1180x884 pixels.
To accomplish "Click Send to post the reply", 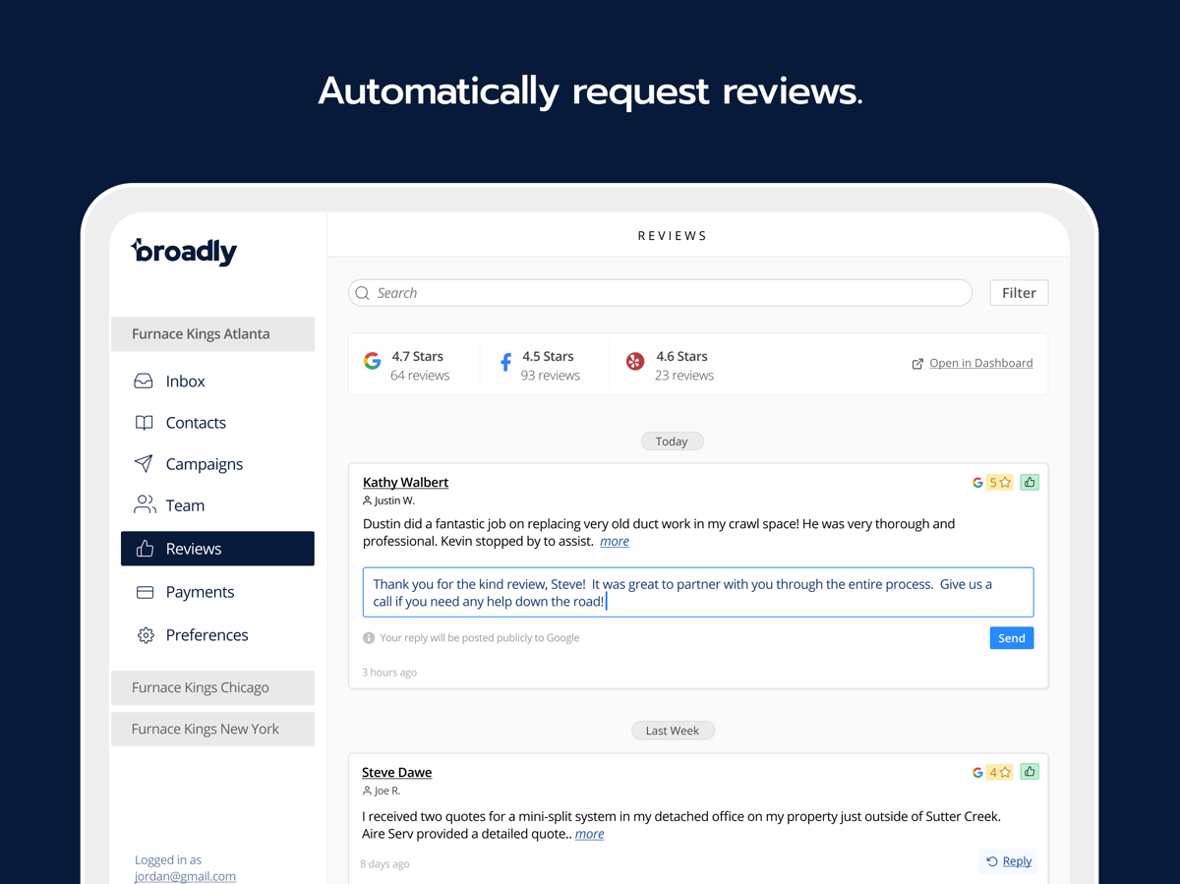I will tap(1011, 637).
